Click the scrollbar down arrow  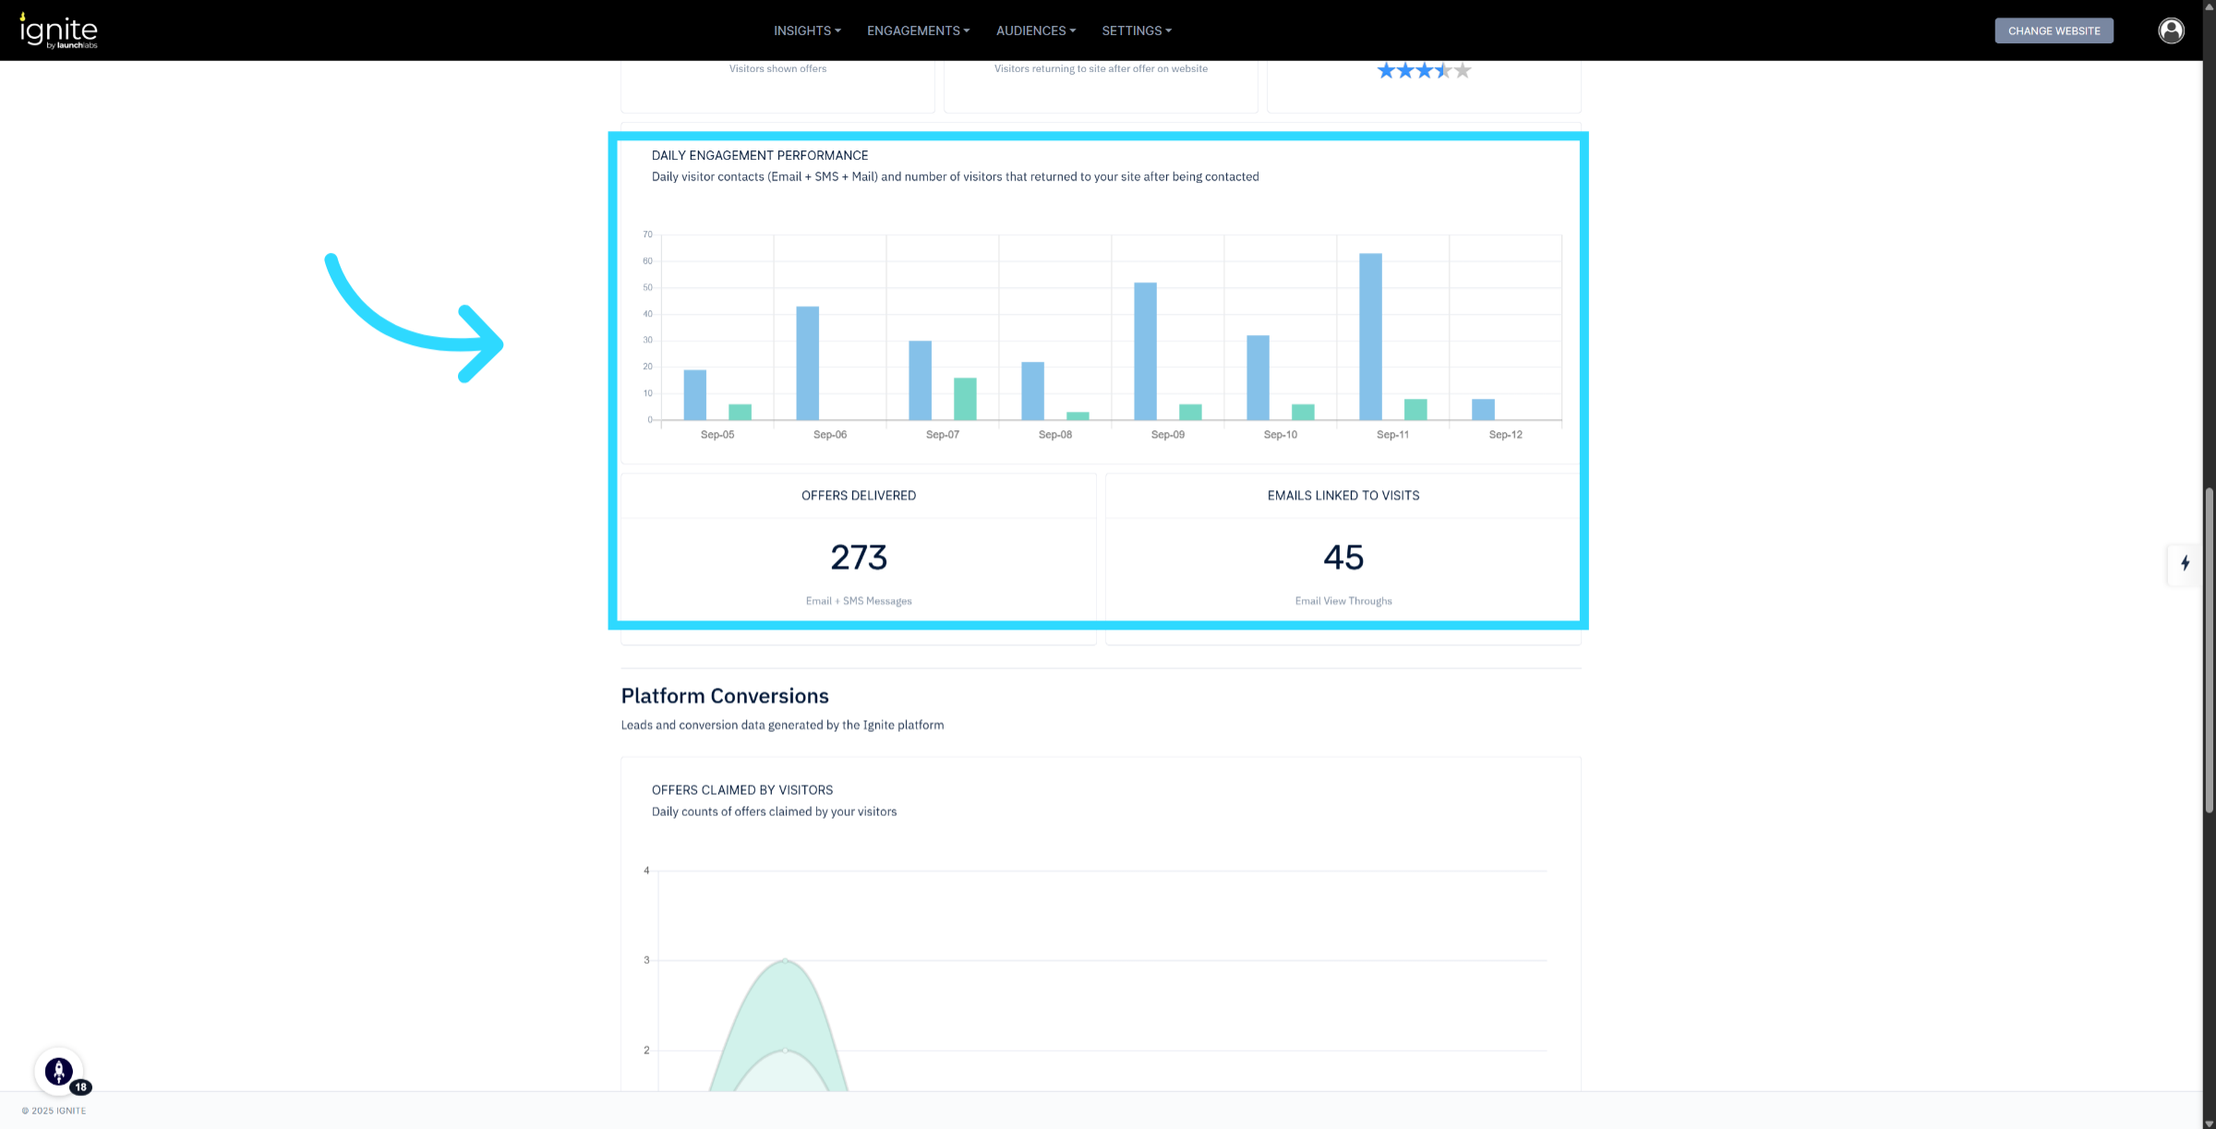click(2209, 1123)
